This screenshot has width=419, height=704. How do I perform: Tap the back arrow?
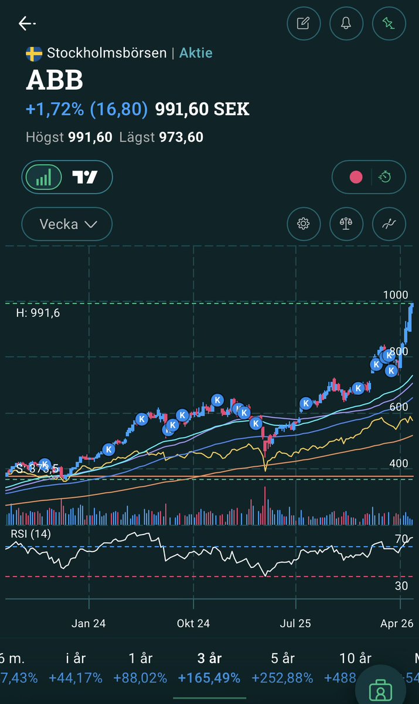[26, 23]
